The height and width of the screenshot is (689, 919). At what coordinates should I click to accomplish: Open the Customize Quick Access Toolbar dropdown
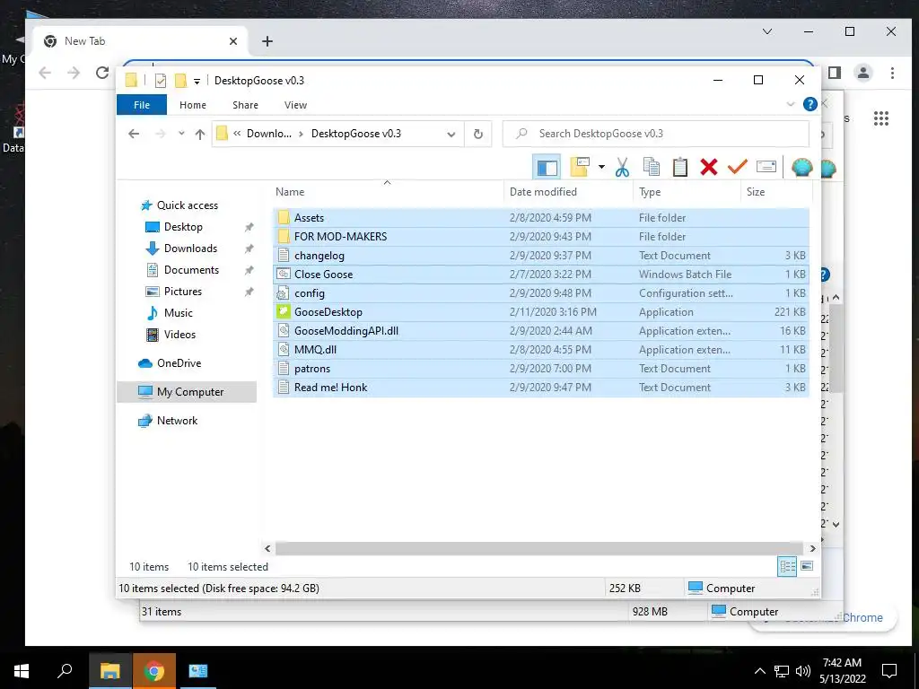point(197,82)
